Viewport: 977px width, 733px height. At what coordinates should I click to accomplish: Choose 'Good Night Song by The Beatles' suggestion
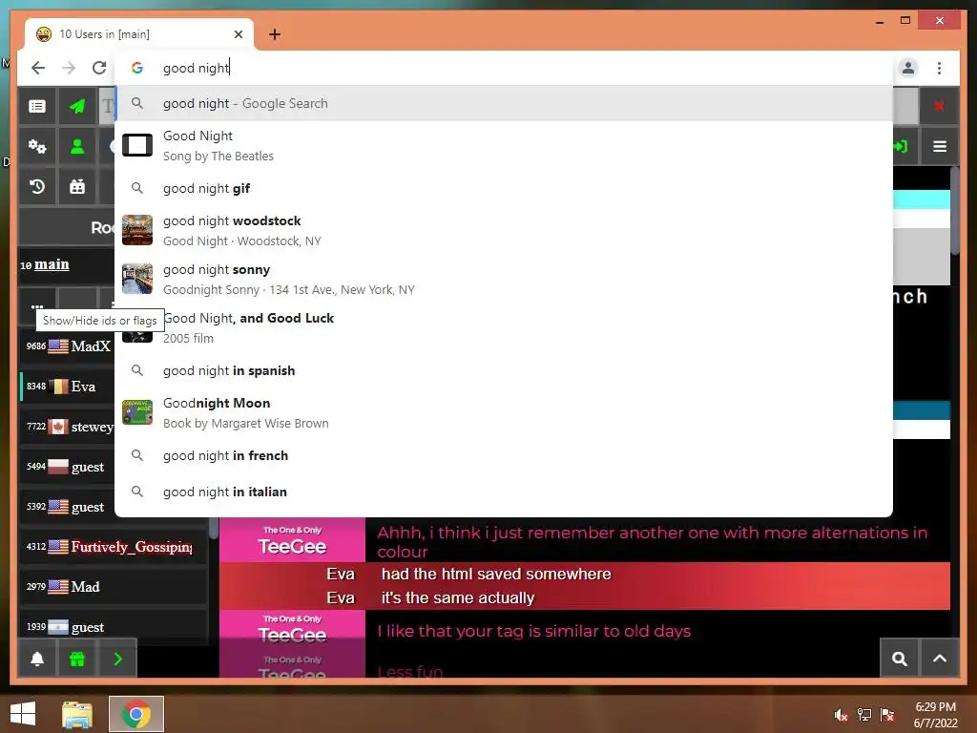click(504, 145)
